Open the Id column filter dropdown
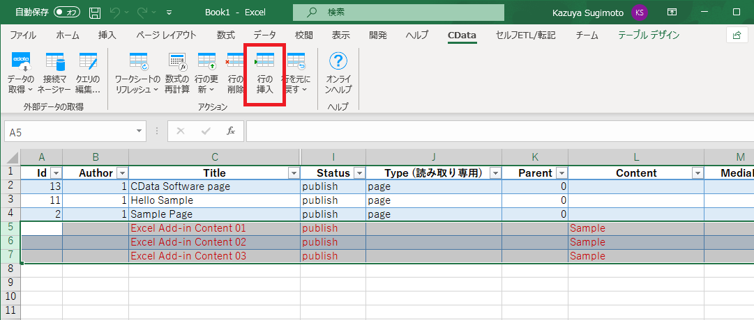This screenshot has height=320, width=754. [x=56, y=173]
